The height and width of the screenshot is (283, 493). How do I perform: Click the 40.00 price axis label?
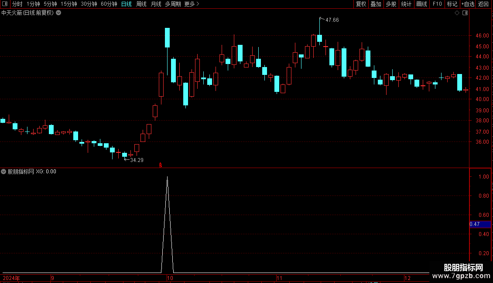click(482, 99)
